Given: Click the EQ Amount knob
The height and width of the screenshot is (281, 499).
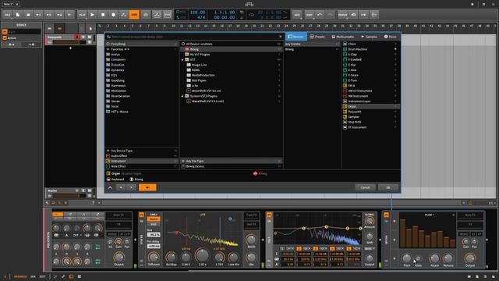Looking at the screenshot, I should [x=370, y=221].
